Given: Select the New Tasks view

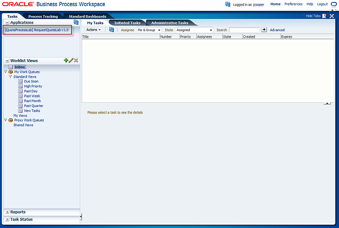Looking at the screenshot, I should click(32, 111).
